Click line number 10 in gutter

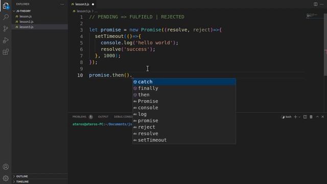click(x=80, y=75)
